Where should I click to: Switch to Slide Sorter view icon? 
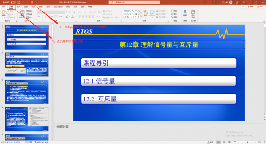click(224, 142)
